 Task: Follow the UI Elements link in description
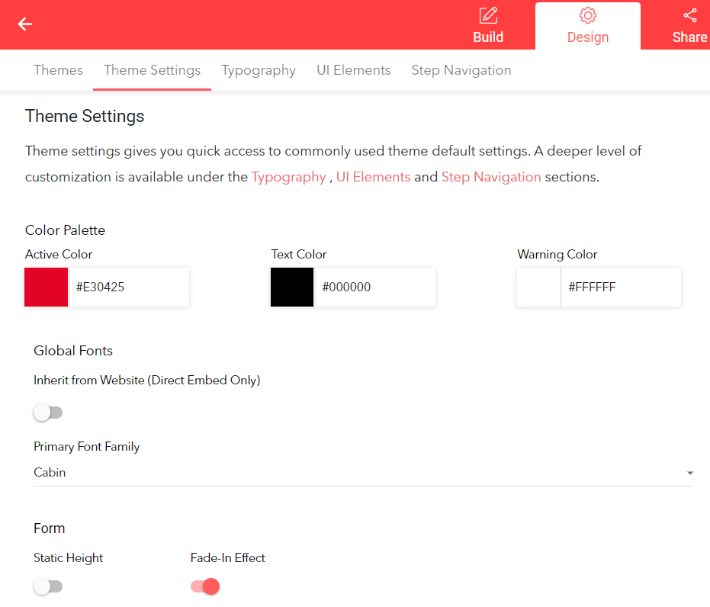click(373, 177)
